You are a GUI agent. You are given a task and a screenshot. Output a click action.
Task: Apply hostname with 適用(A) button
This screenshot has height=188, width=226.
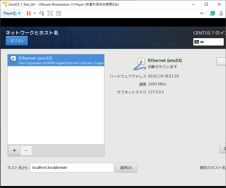pyautogui.click(x=126, y=168)
